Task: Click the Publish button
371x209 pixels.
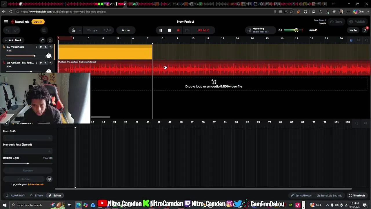Action: pos(357,21)
